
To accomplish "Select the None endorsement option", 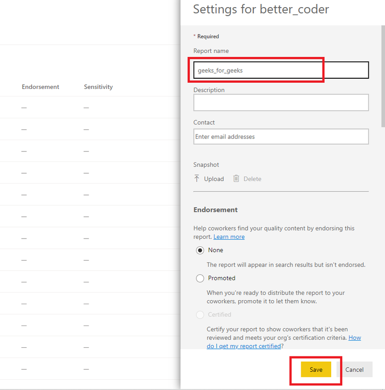I will (200, 250).
